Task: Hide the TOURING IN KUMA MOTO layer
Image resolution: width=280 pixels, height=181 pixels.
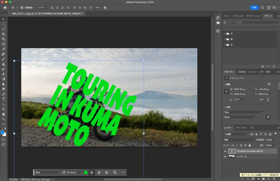Action: tap(225, 151)
